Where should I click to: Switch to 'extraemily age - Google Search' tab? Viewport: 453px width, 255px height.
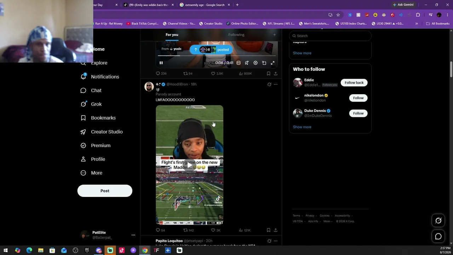[x=205, y=5]
